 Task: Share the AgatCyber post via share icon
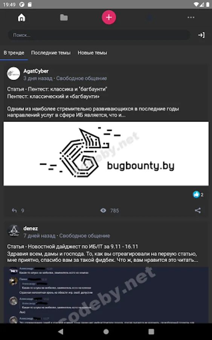[x=198, y=210]
